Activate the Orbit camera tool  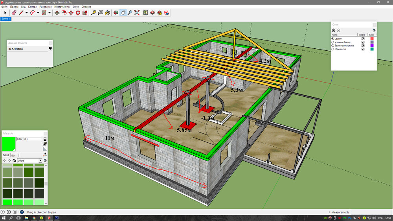pos(116,13)
